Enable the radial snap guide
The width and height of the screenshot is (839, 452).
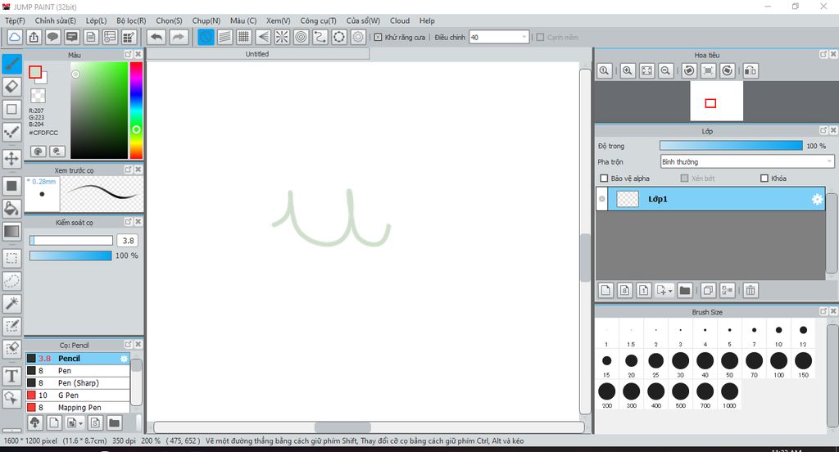282,37
